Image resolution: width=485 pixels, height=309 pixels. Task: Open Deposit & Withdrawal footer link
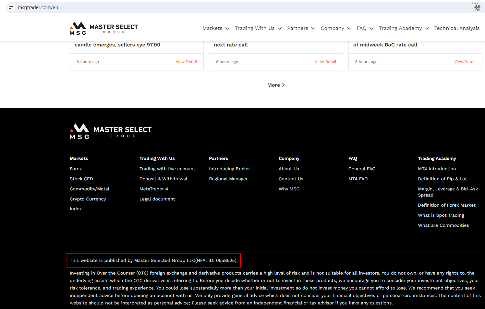164,179
